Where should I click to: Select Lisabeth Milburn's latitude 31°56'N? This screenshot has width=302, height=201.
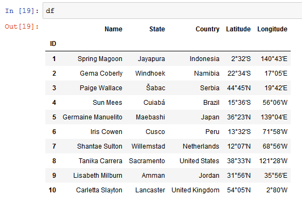point(239,176)
